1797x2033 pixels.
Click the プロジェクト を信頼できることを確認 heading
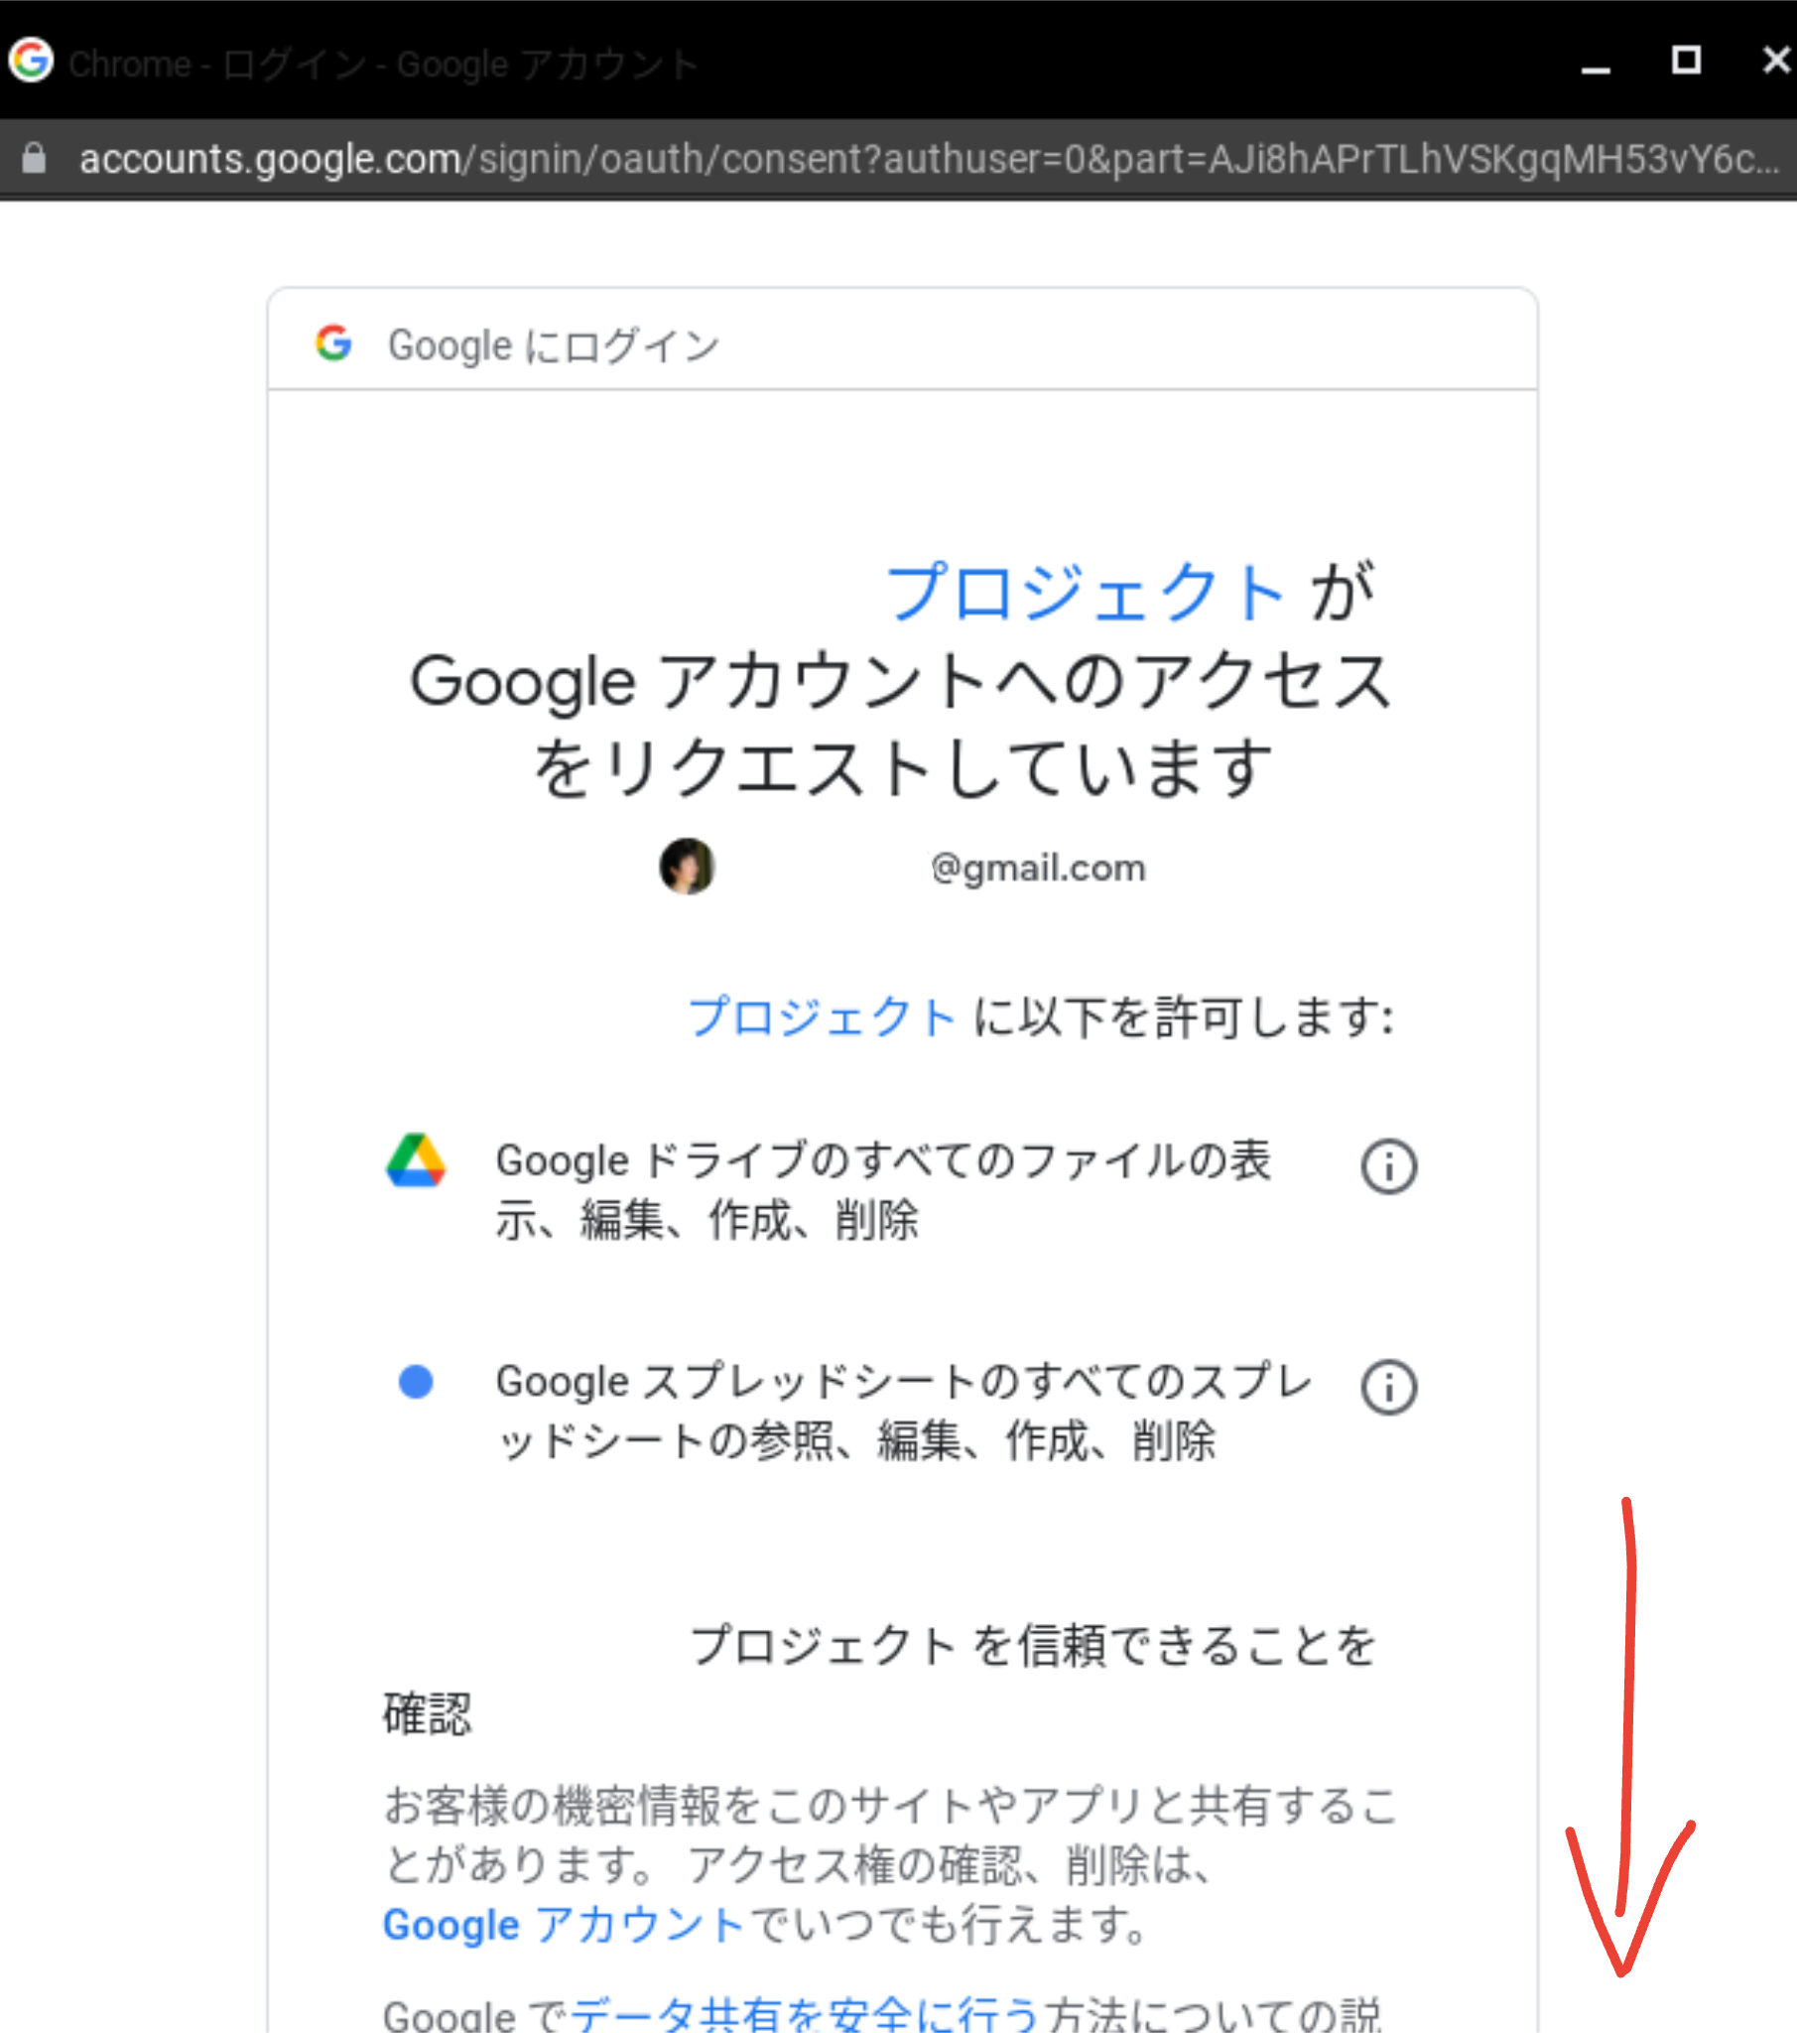coord(880,1680)
